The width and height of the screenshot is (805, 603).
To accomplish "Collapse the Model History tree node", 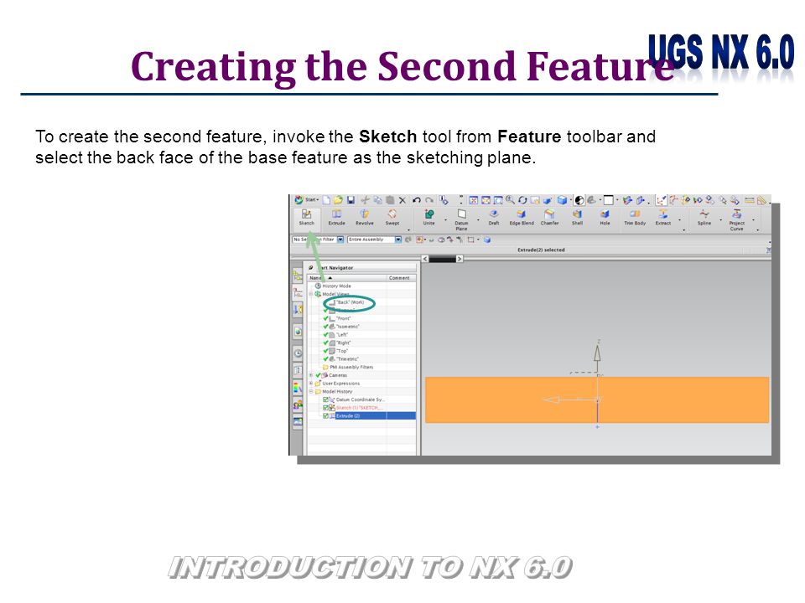I will pyautogui.click(x=310, y=391).
